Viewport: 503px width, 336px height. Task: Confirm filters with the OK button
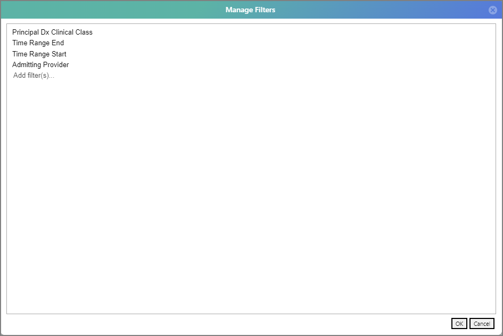(459, 323)
